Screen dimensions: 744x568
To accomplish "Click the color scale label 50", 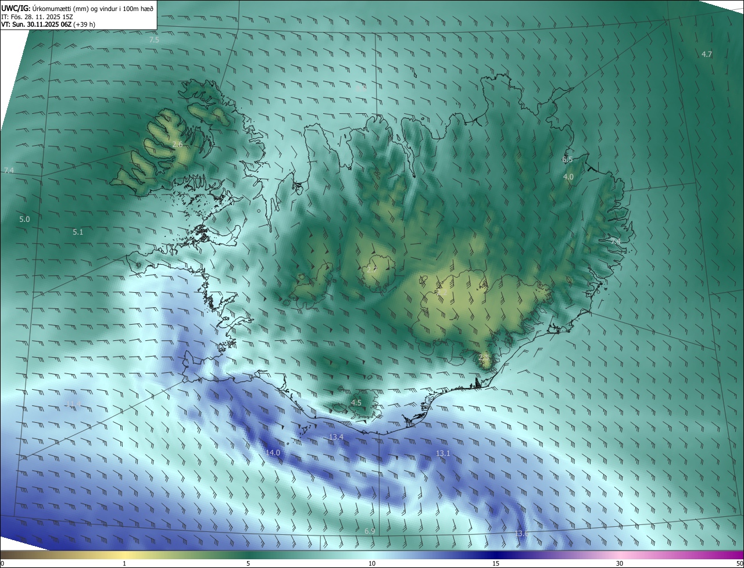I will tap(739, 563).
